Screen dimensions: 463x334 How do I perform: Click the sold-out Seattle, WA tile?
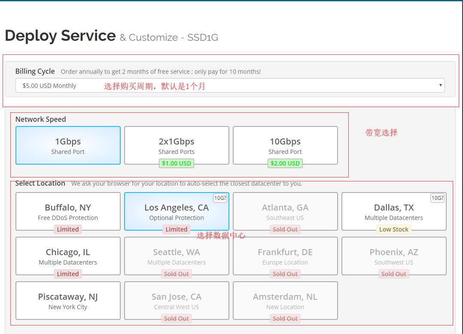[x=177, y=256]
